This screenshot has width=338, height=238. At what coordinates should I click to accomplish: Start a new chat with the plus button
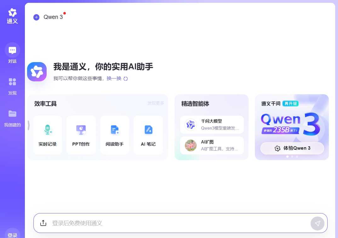pos(36,17)
